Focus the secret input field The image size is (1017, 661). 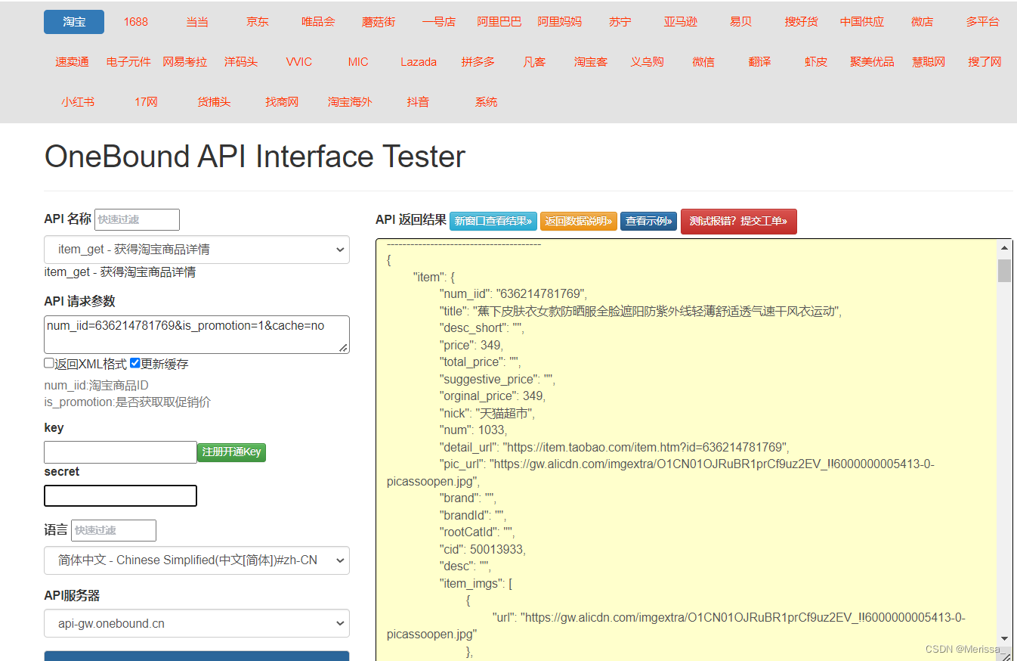pyautogui.click(x=120, y=496)
